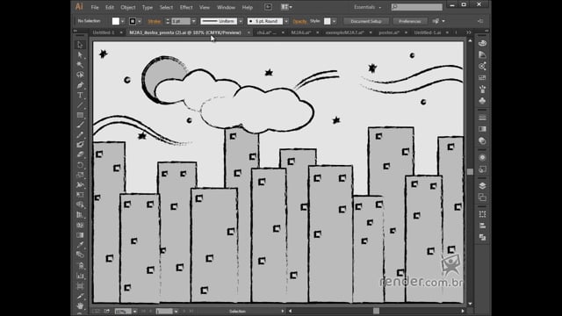Select the Blend tool

(x=80, y=255)
